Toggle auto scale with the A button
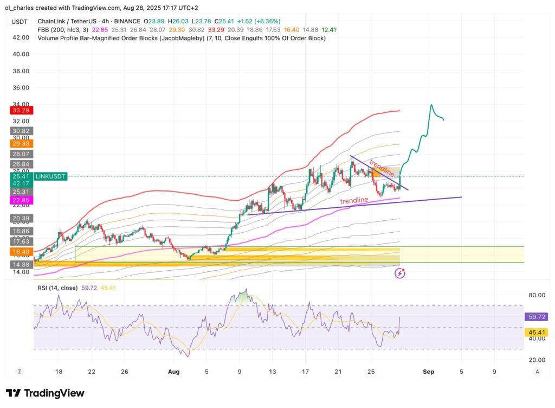The width and height of the screenshot is (555, 408). (x=537, y=372)
